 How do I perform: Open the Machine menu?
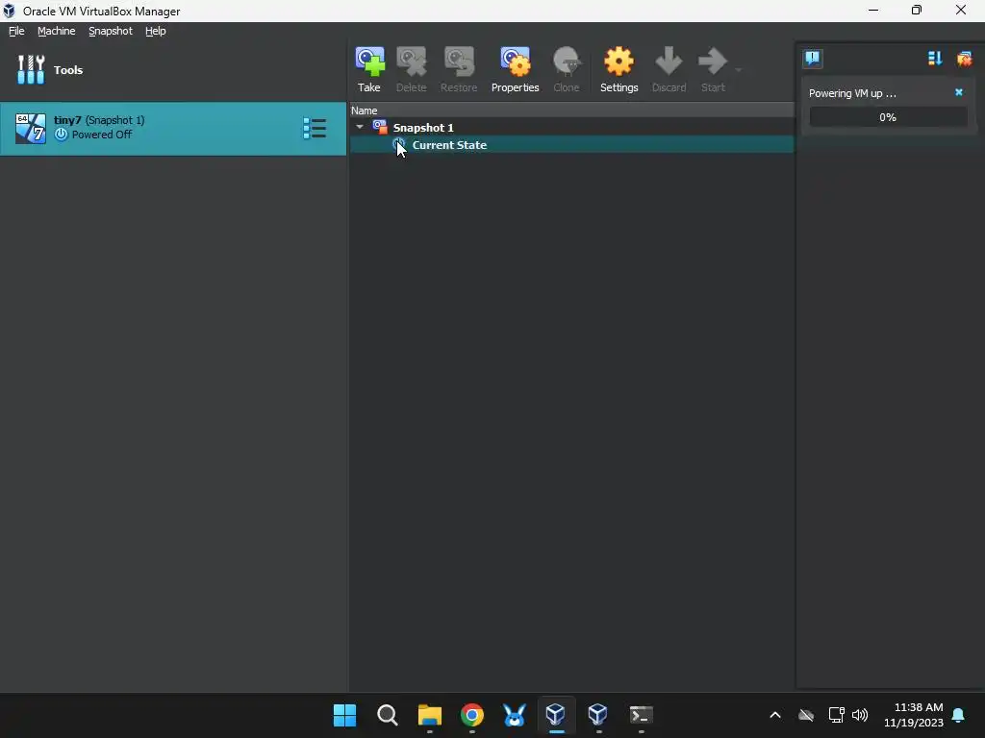coord(57,31)
